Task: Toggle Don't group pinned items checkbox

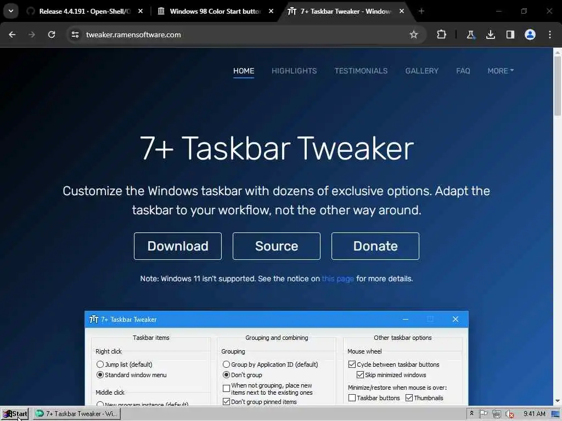Action: click(226, 402)
